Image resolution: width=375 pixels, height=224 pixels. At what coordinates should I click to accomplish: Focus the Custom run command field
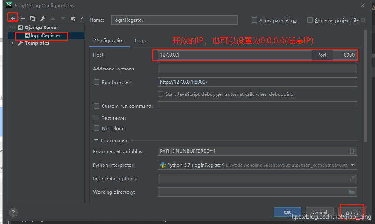coord(257,106)
